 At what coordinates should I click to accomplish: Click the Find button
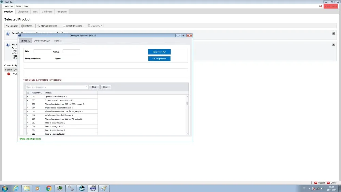pos(94,87)
